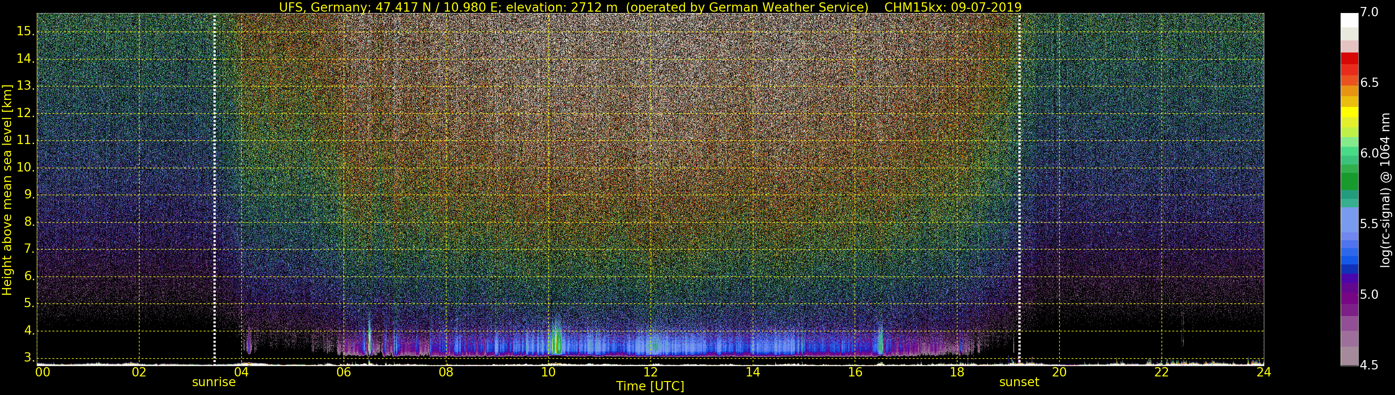The image size is (1395, 395).
Task: Click the "22" time tick label
Action: (x=1162, y=372)
